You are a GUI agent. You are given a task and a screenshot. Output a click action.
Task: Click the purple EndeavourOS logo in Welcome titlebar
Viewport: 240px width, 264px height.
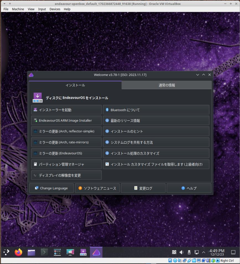[31, 75]
